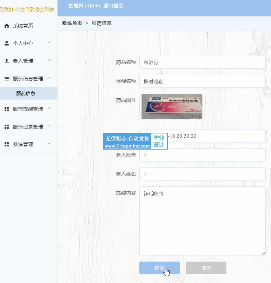
Task: Expand the 系统管理 menu chevron
Action: point(49,144)
